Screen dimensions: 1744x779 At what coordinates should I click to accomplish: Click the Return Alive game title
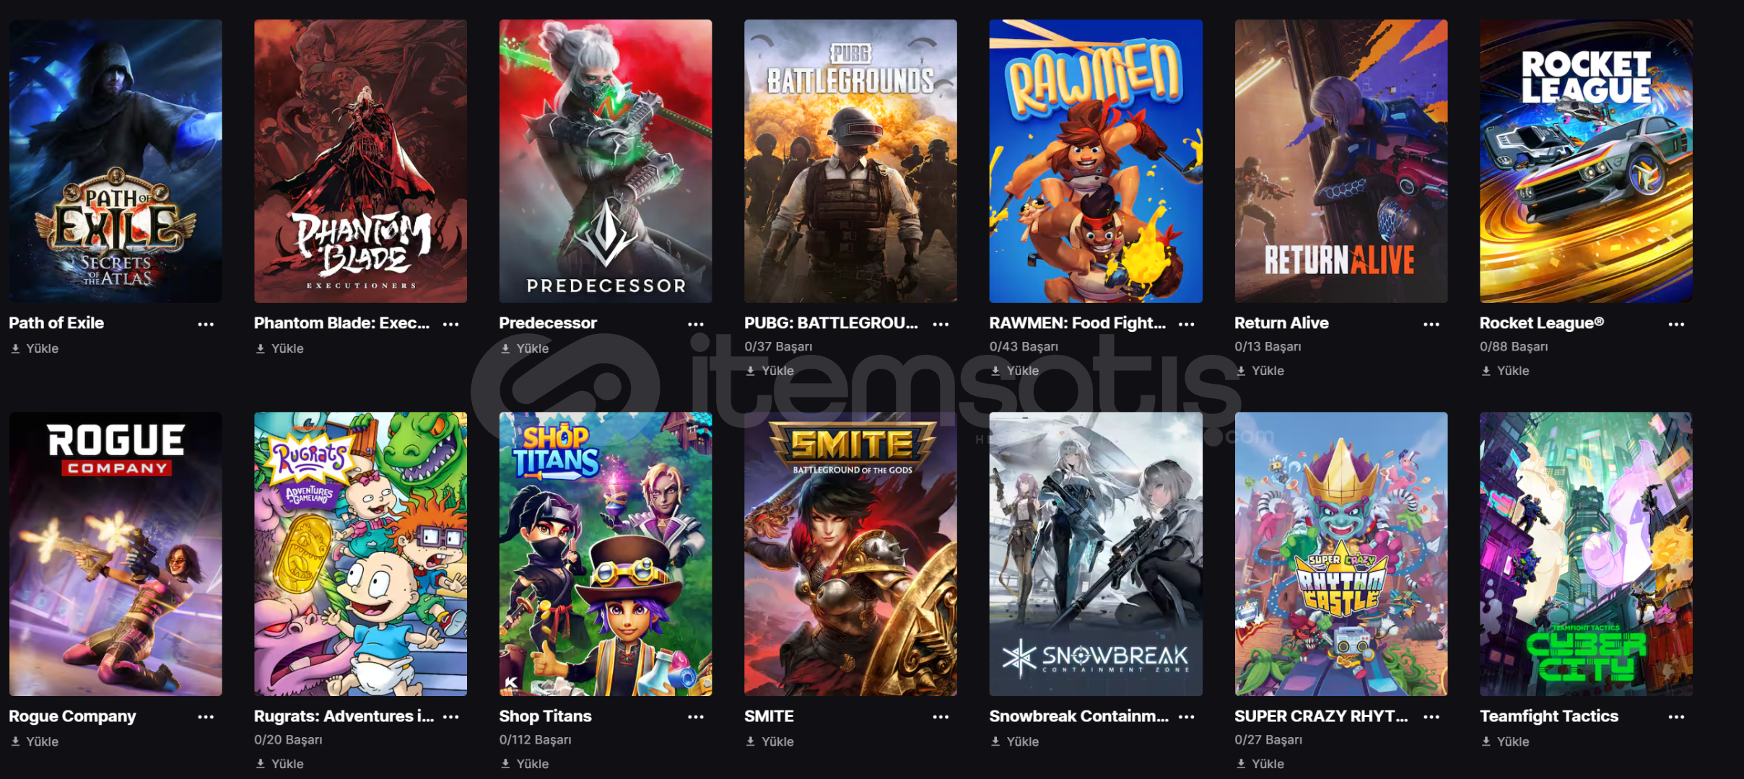point(1281,323)
